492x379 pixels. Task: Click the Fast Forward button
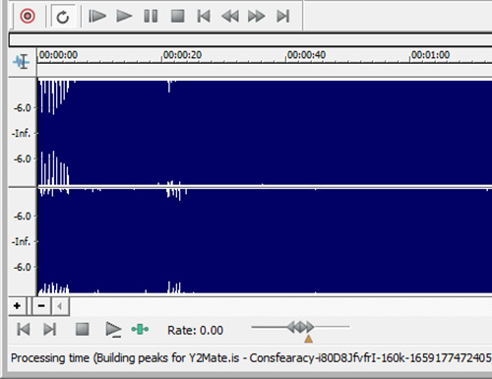point(256,16)
